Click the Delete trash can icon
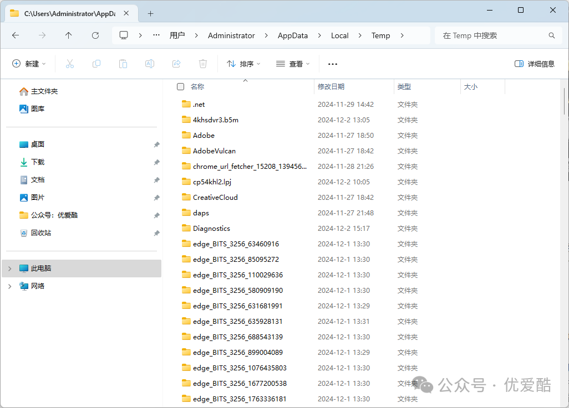This screenshot has width=569, height=408. pos(203,64)
